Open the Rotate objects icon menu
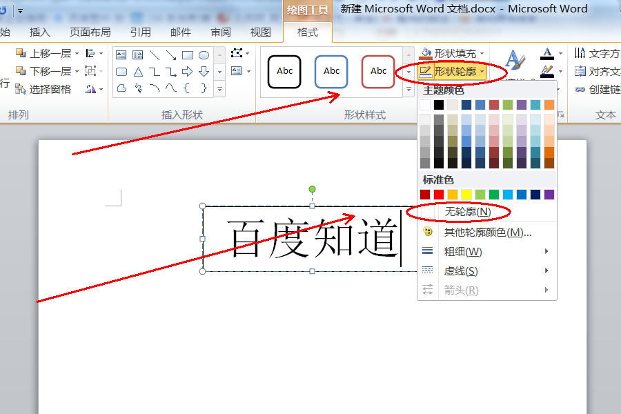This screenshot has width=621, height=414. click(95, 89)
